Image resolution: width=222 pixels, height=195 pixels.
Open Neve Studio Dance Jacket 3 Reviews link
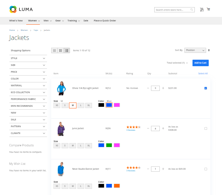pyautogui.click(x=131, y=171)
